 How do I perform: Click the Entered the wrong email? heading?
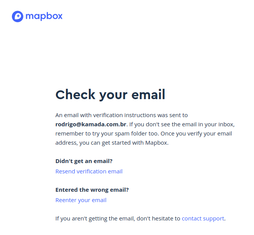coord(92,190)
